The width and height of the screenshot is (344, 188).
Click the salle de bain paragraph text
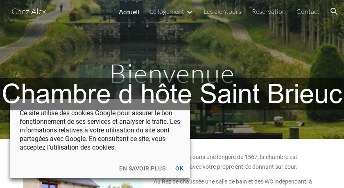click(x=233, y=181)
